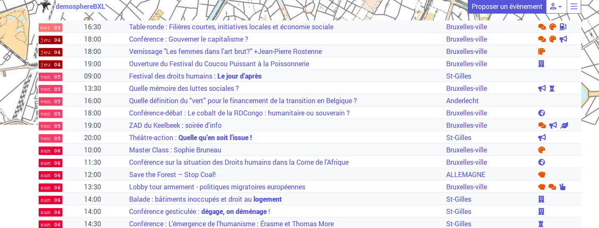The height and width of the screenshot is (228, 599).
Task: Go to demosphereBXL home logo
Action: point(73,6)
